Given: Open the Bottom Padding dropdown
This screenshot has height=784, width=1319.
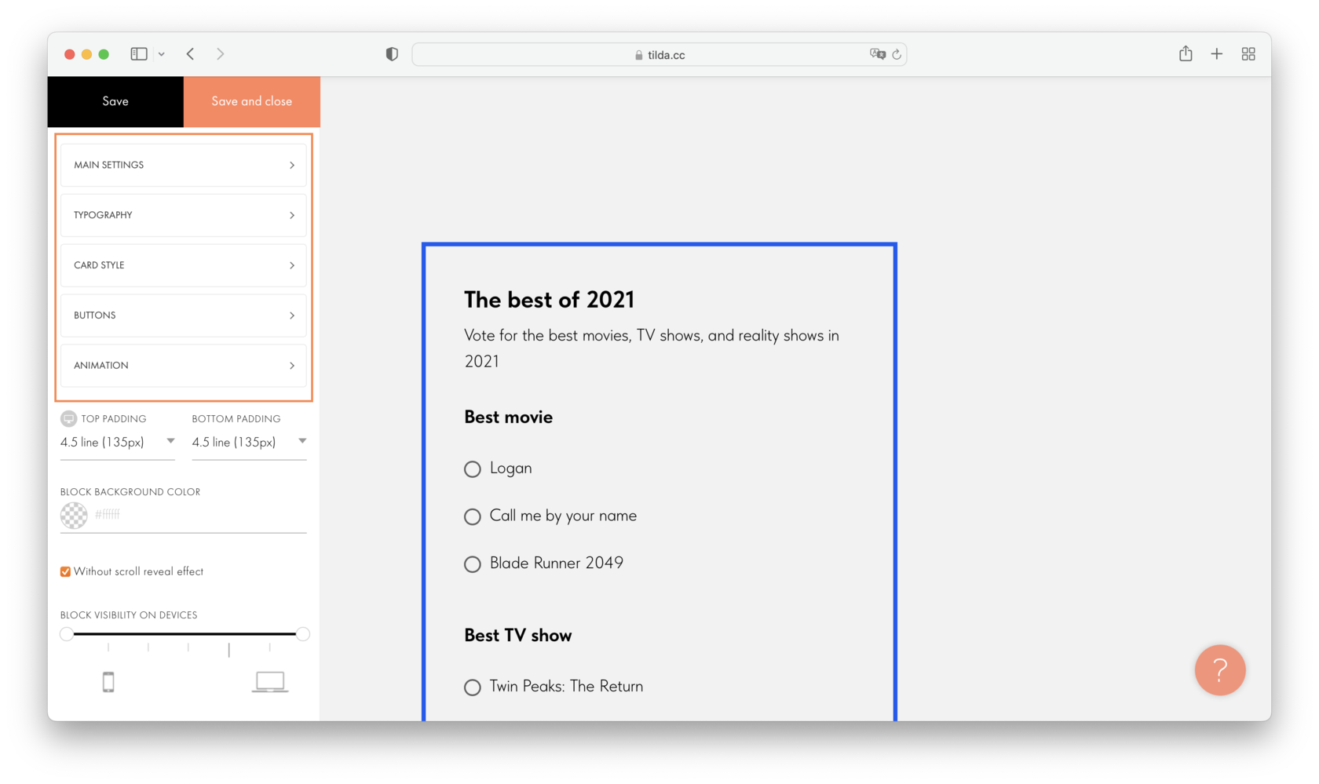Looking at the screenshot, I should (x=249, y=443).
